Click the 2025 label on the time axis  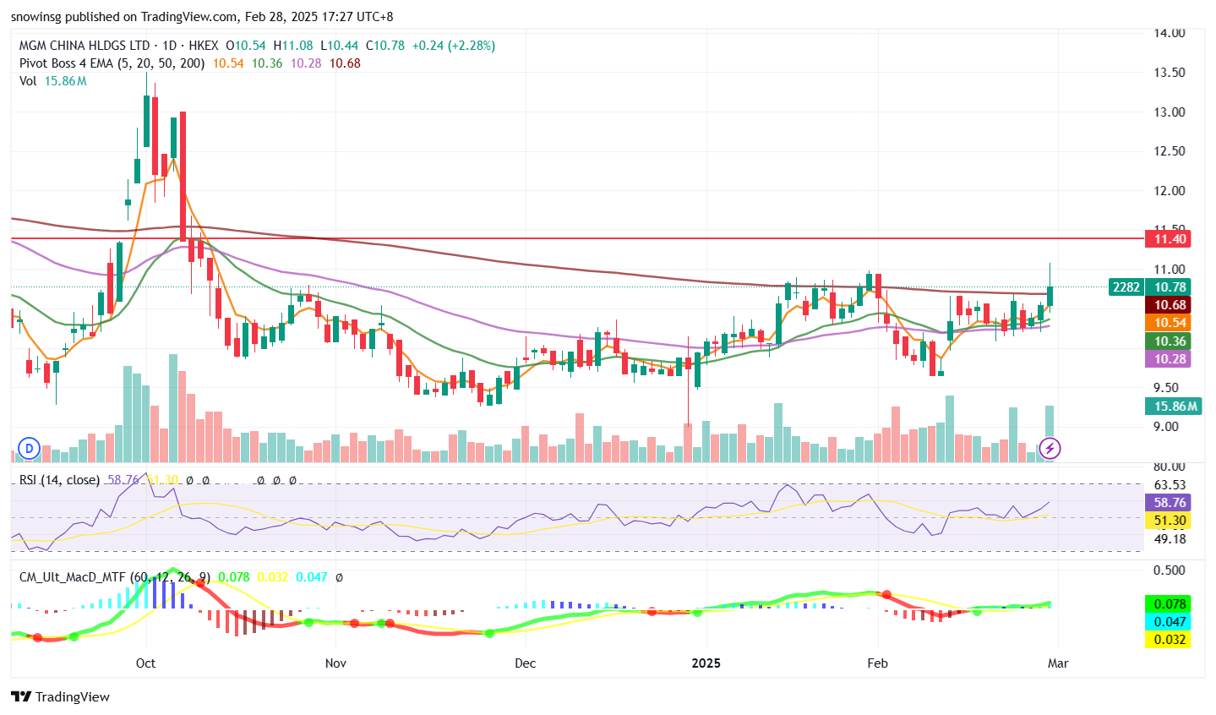[706, 663]
